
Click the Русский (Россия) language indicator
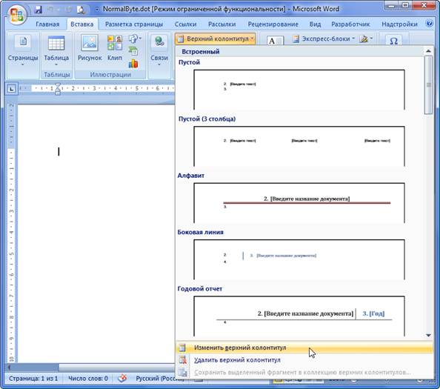click(159, 379)
